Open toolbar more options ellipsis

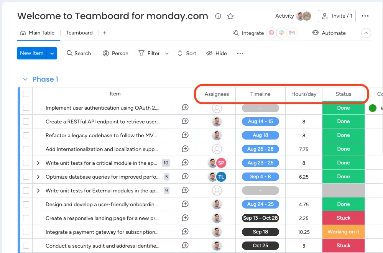point(240,54)
